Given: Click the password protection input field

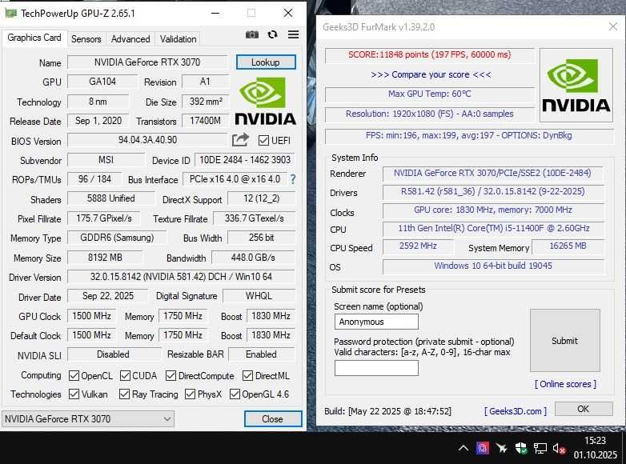Looking at the screenshot, I should 376,368.
